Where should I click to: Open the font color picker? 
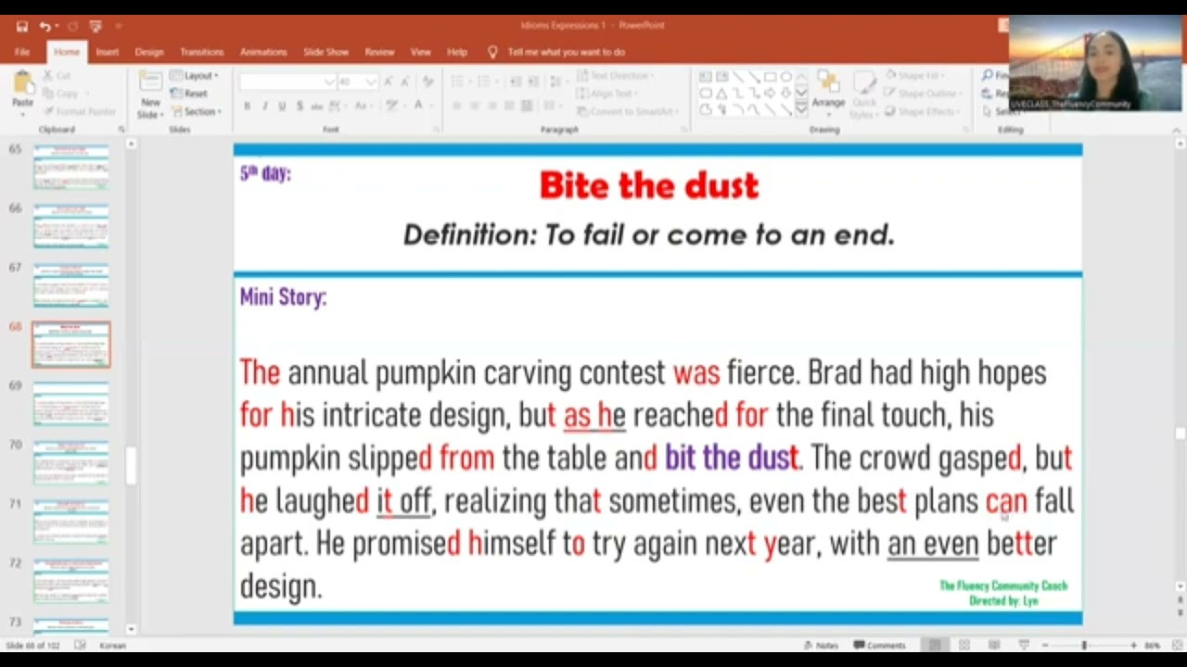click(x=420, y=107)
